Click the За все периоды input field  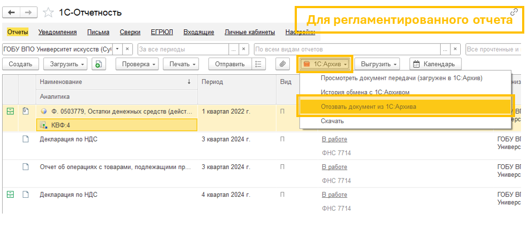click(183, 49)
